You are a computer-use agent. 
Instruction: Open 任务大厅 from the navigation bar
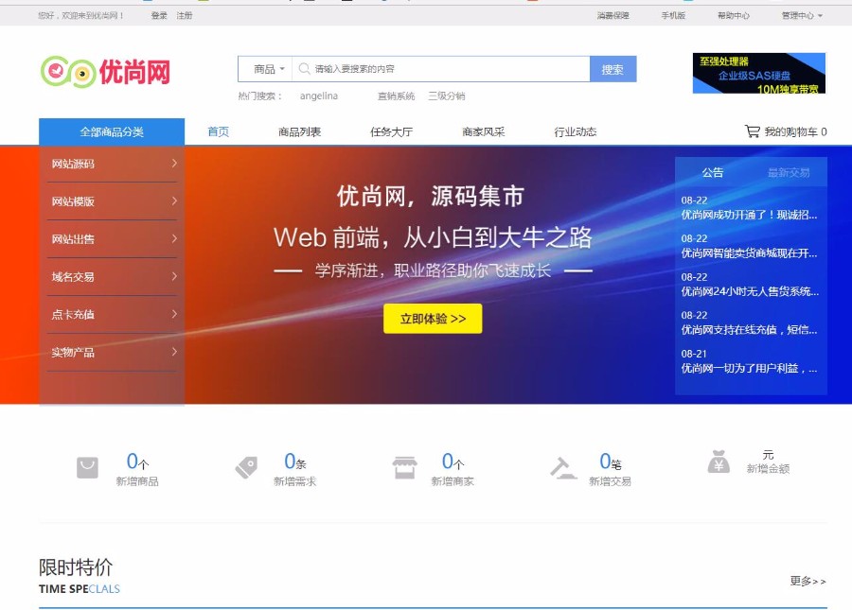[391, 131]
